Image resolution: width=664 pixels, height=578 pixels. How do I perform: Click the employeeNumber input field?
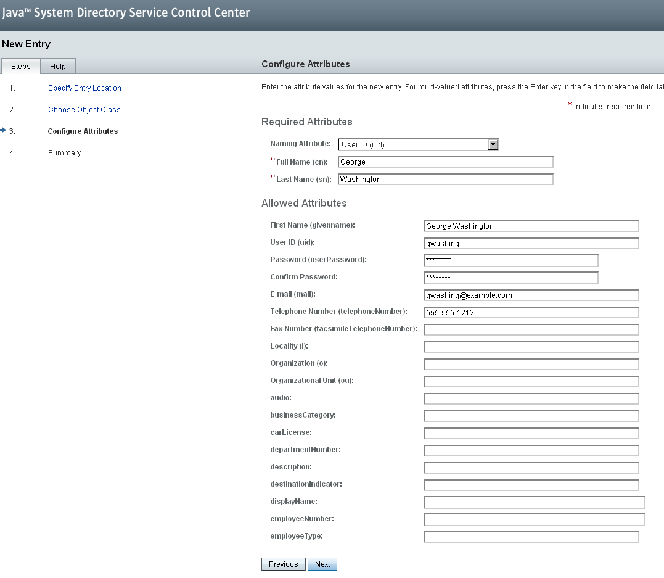[x=534, y=519]
